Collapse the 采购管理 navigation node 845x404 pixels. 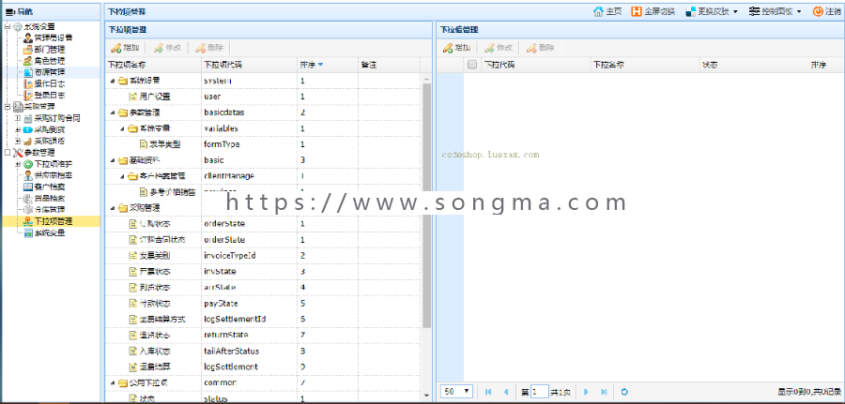click(x=7, y=107)
